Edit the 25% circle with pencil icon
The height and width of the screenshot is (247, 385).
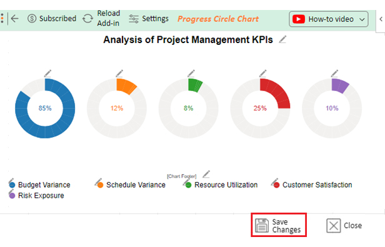pos(262,73)
